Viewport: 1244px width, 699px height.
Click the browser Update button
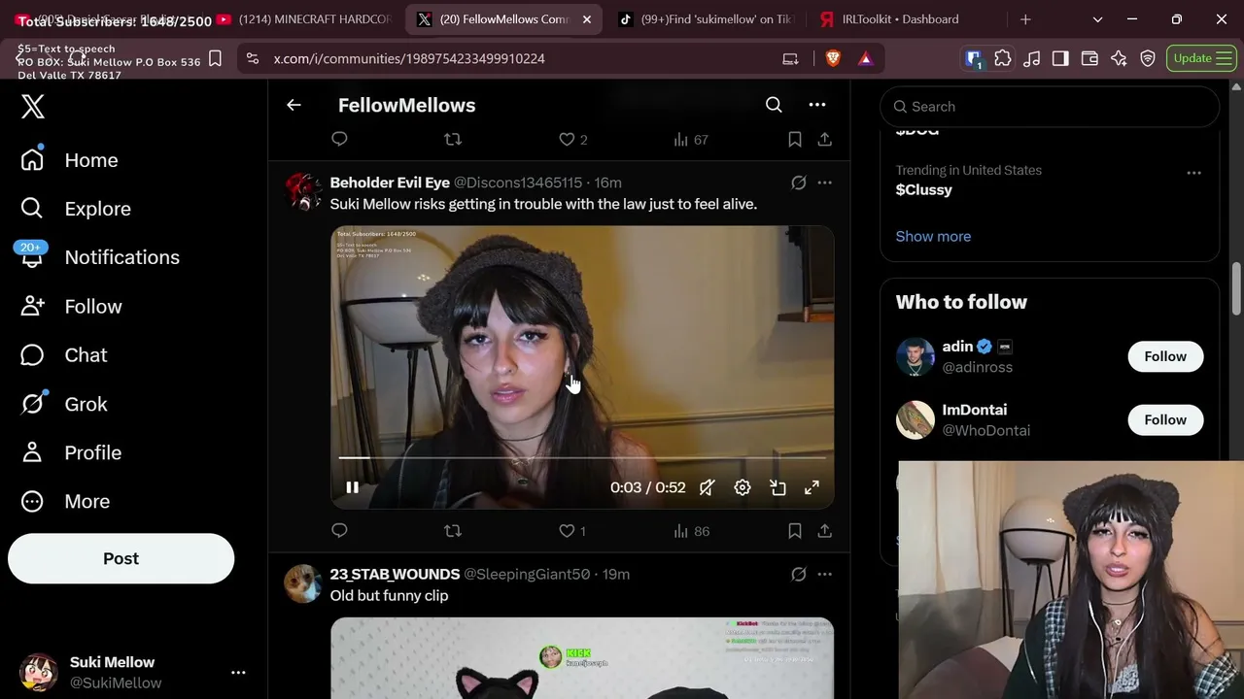(1201, 58)
